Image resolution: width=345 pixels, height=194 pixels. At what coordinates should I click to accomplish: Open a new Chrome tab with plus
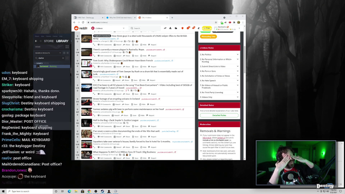[x=172, y=18]
